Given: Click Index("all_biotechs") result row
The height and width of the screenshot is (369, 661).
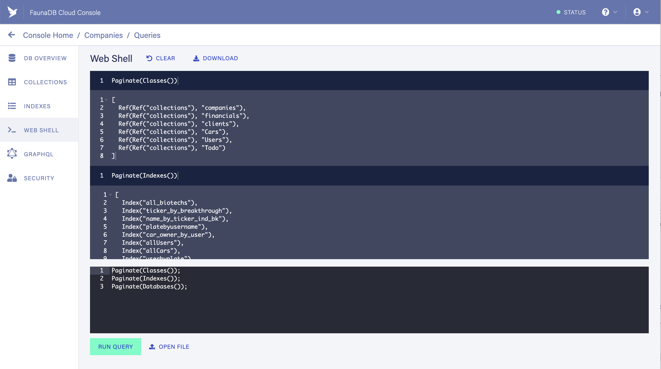Looking at the screenshot, I should point(160,203).
